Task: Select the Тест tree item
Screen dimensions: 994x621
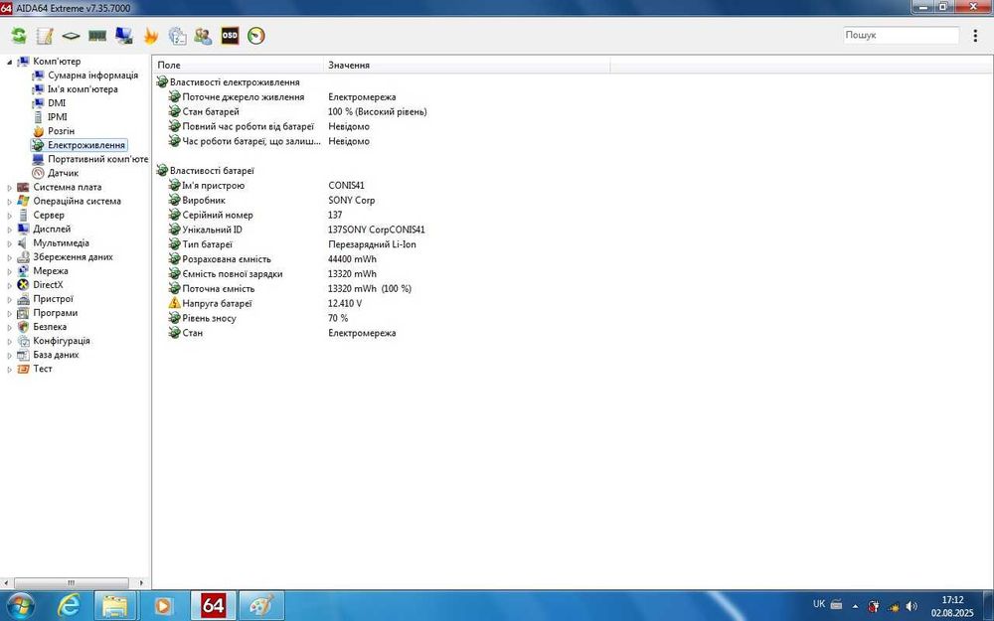Action: point(43,369)
